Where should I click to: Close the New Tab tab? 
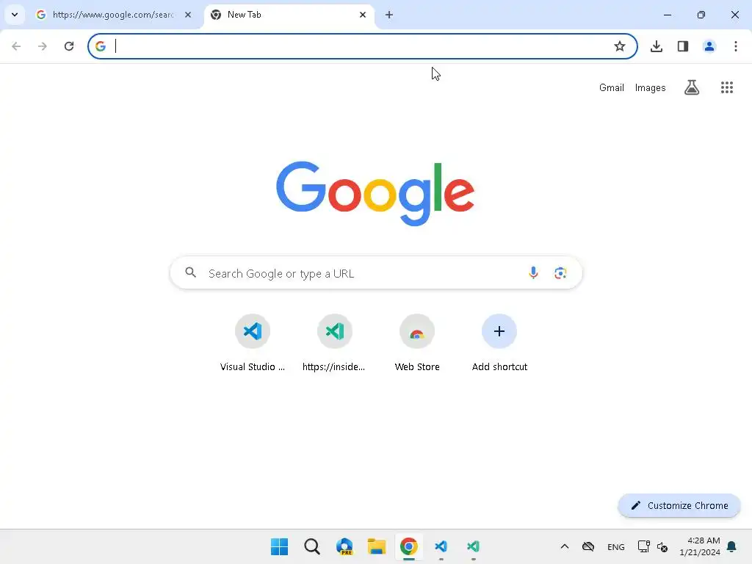[x=363, y=15]
